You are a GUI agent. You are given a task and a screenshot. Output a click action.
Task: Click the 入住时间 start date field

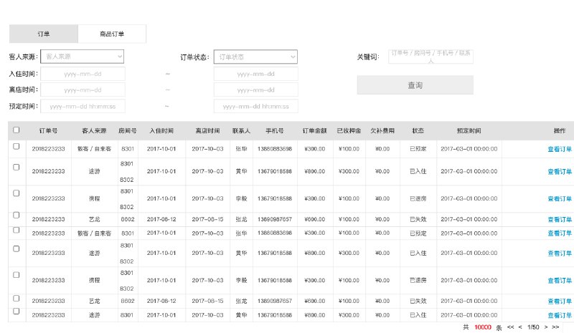(83, 74)
